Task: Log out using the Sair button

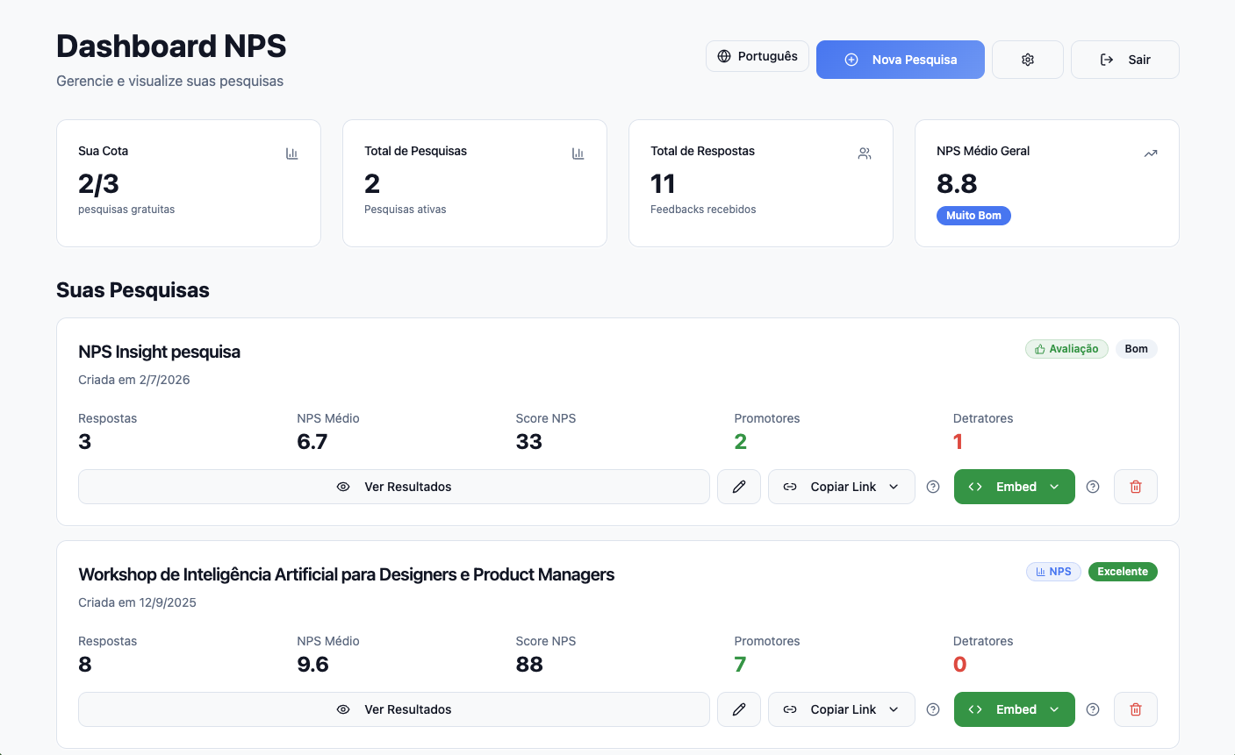Action: pyautogui.click(x=1125, y=60)
